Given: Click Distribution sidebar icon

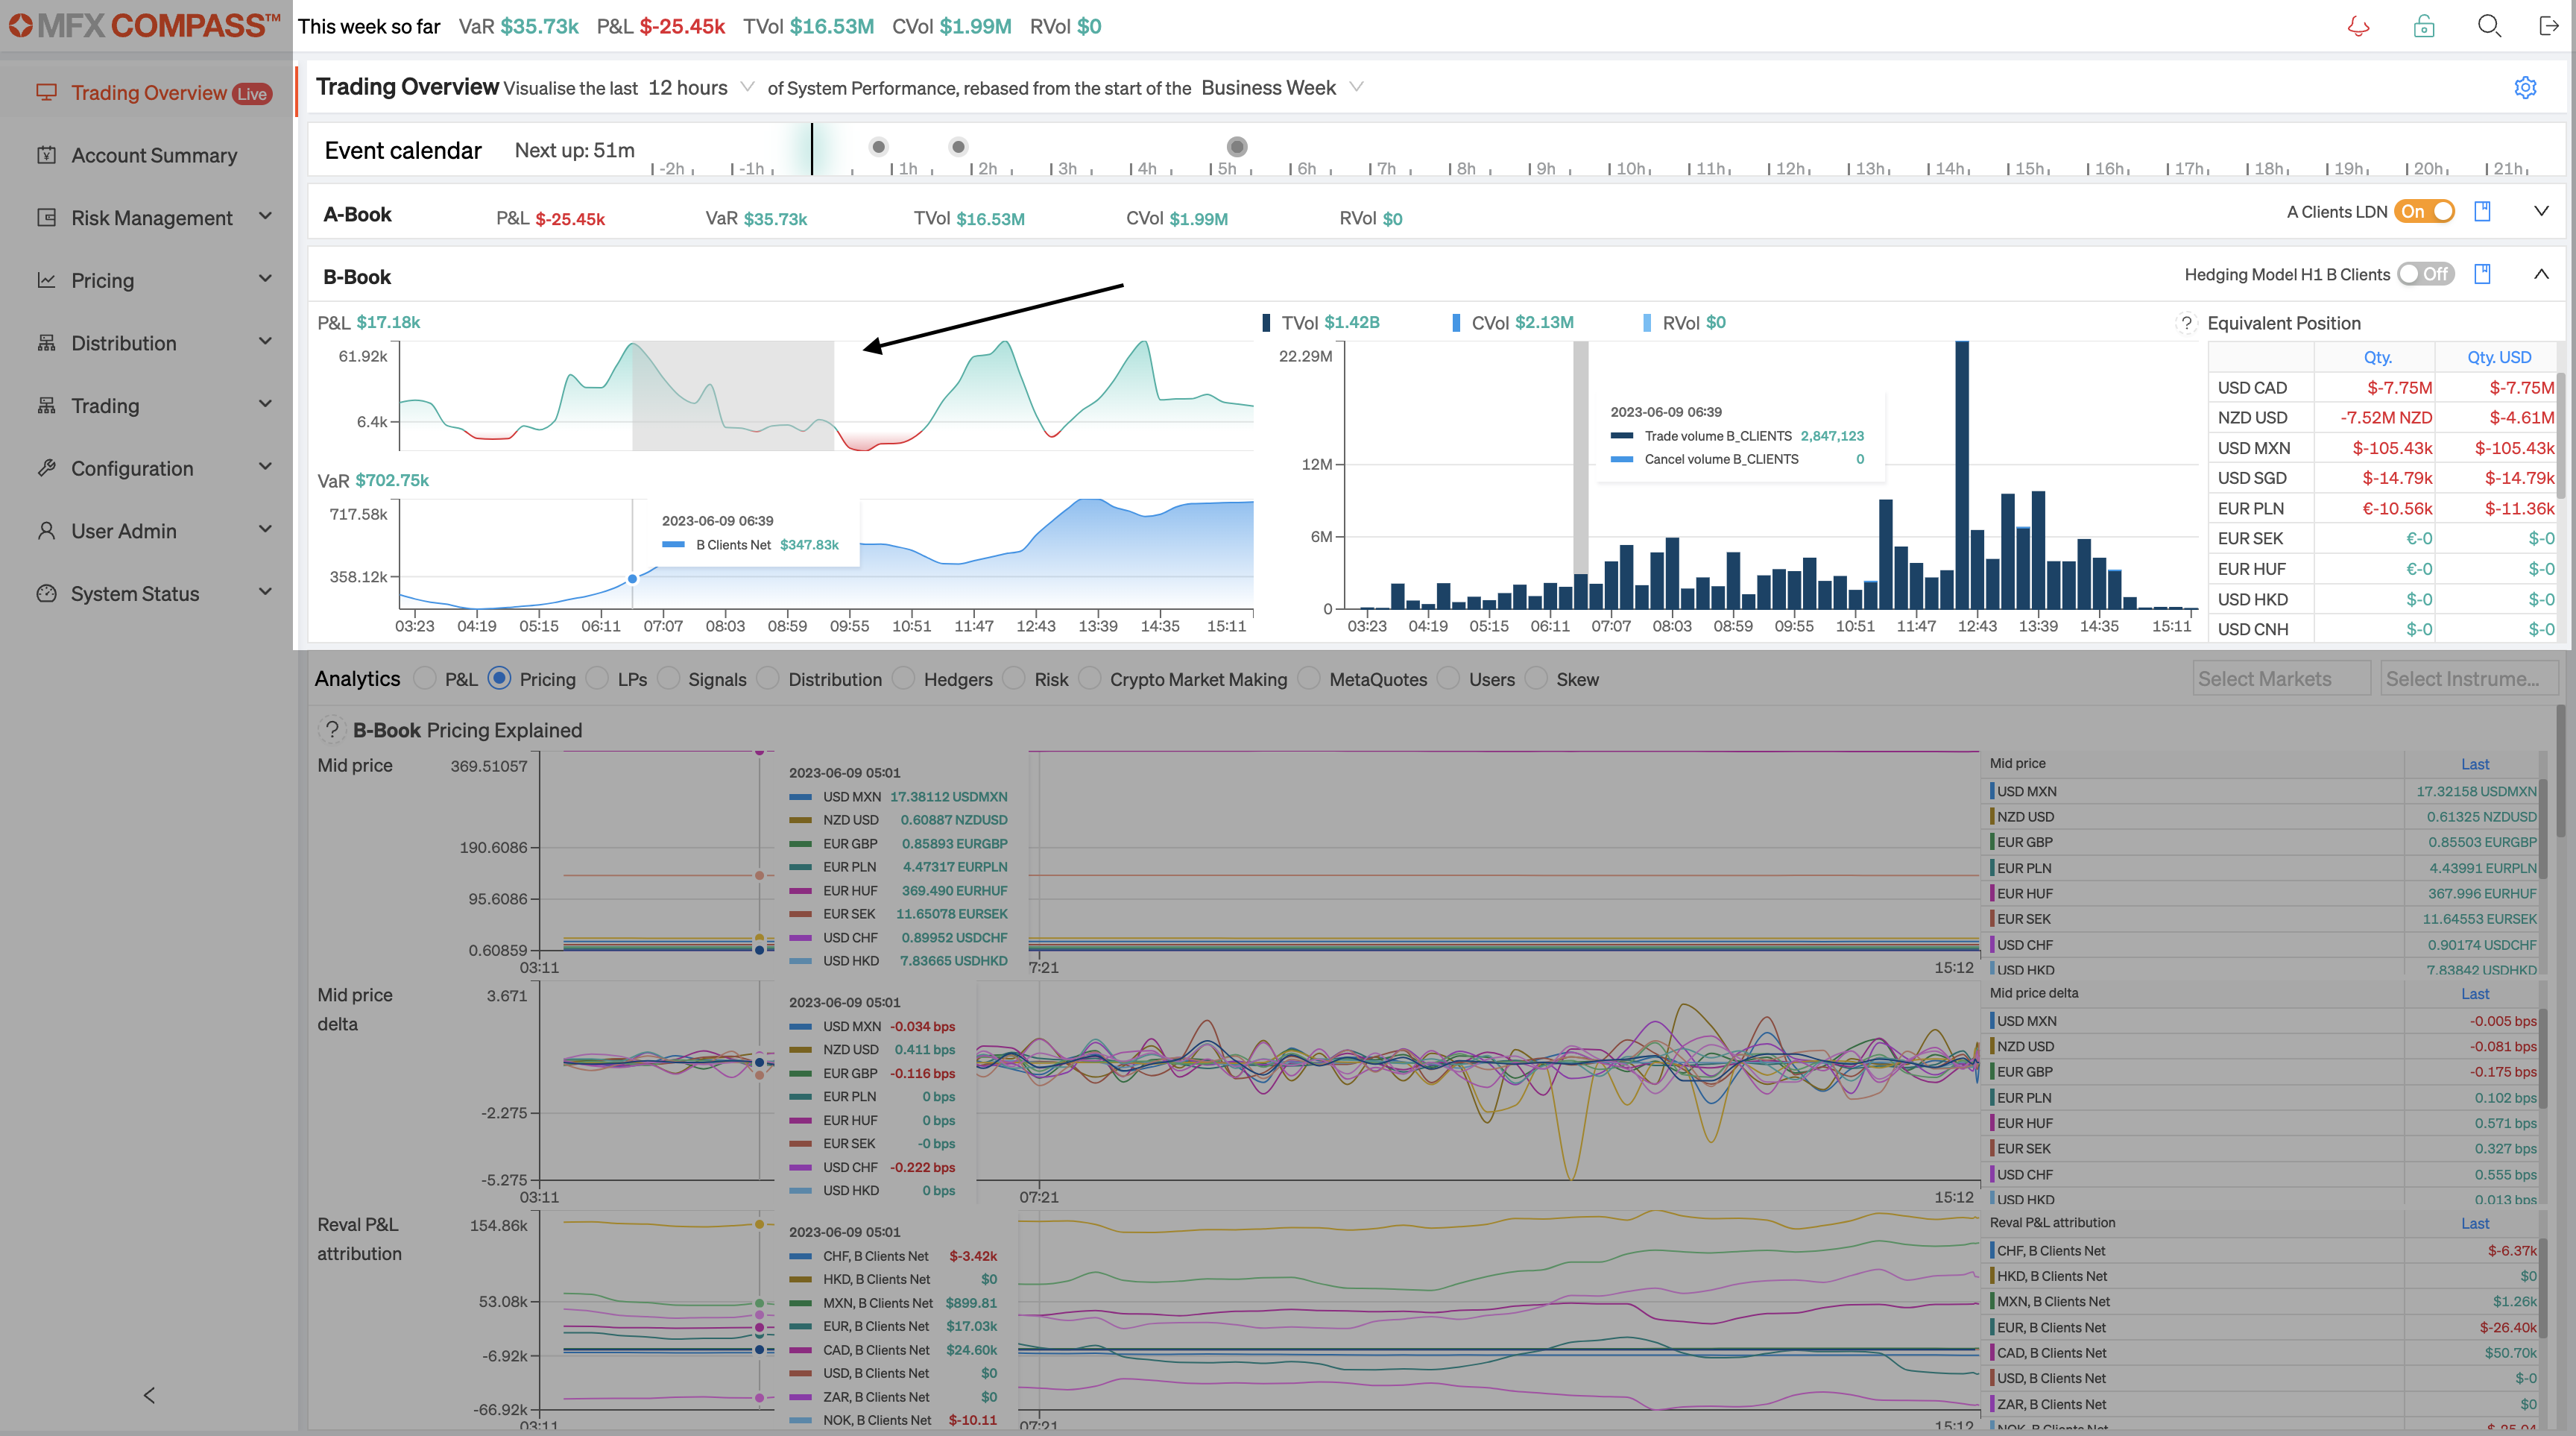Looking at the screenshot, I should point(46,343).
